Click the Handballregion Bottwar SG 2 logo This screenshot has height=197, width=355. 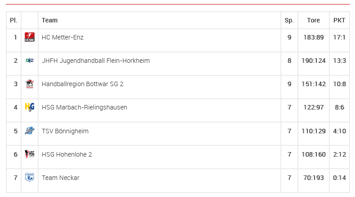30,84
